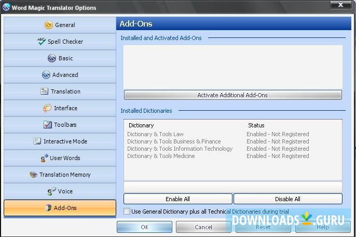356x237 pixels.
Task: Open the Toolbars settings section
Action: tap(60, 125)
